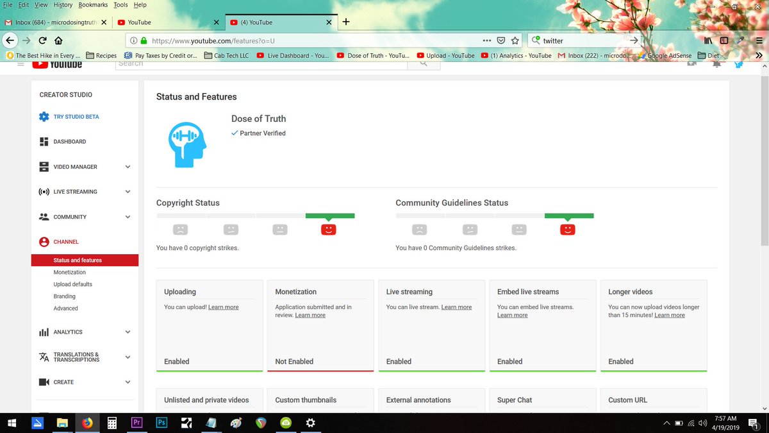Show hidden system tray icons

pyautogui.click(x=666, y=423)
